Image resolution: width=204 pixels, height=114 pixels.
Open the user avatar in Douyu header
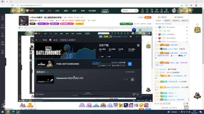(174, 11)
